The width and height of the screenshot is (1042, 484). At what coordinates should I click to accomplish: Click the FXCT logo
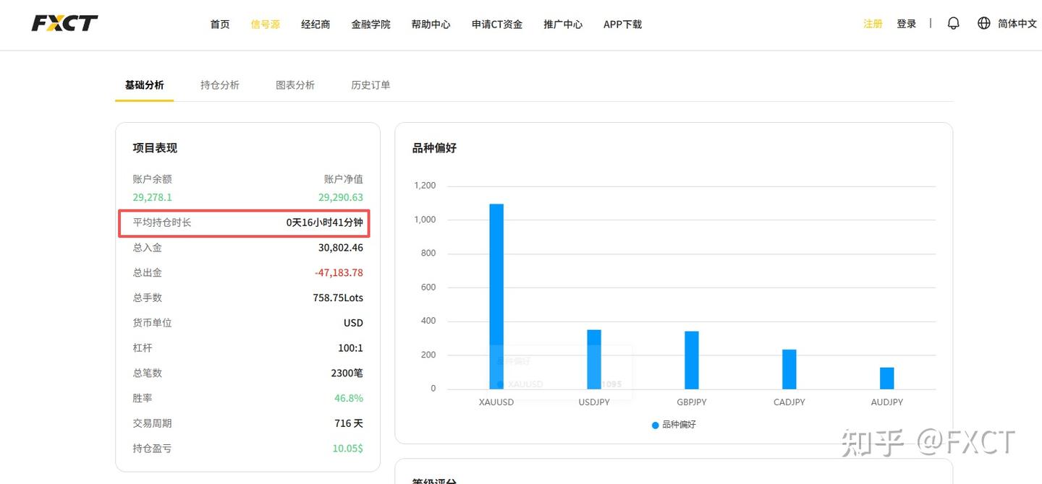[x=64, y=23]
